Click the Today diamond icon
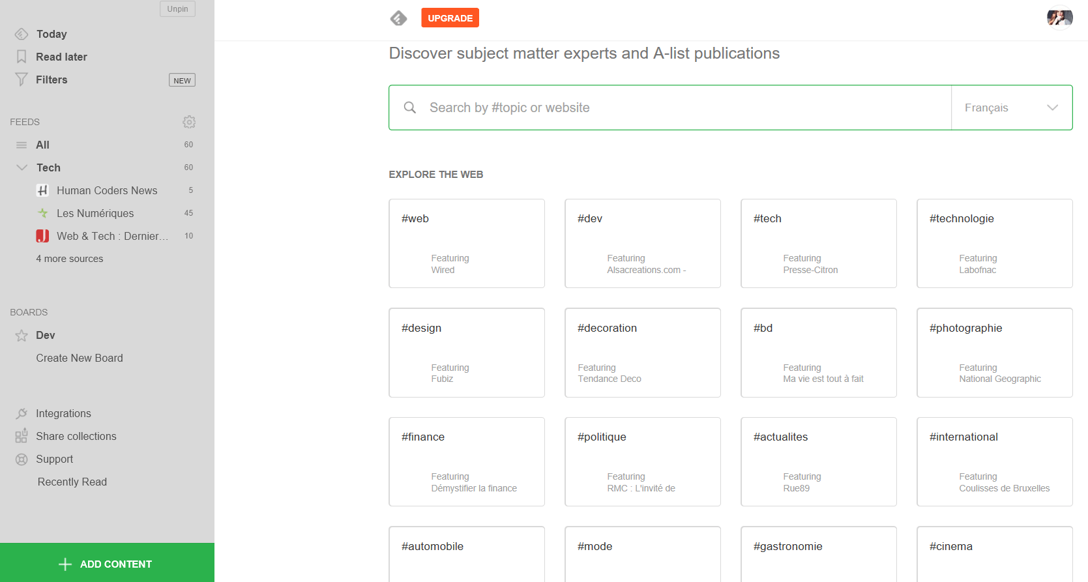The image size is (1088, 582). click(22, 34)
